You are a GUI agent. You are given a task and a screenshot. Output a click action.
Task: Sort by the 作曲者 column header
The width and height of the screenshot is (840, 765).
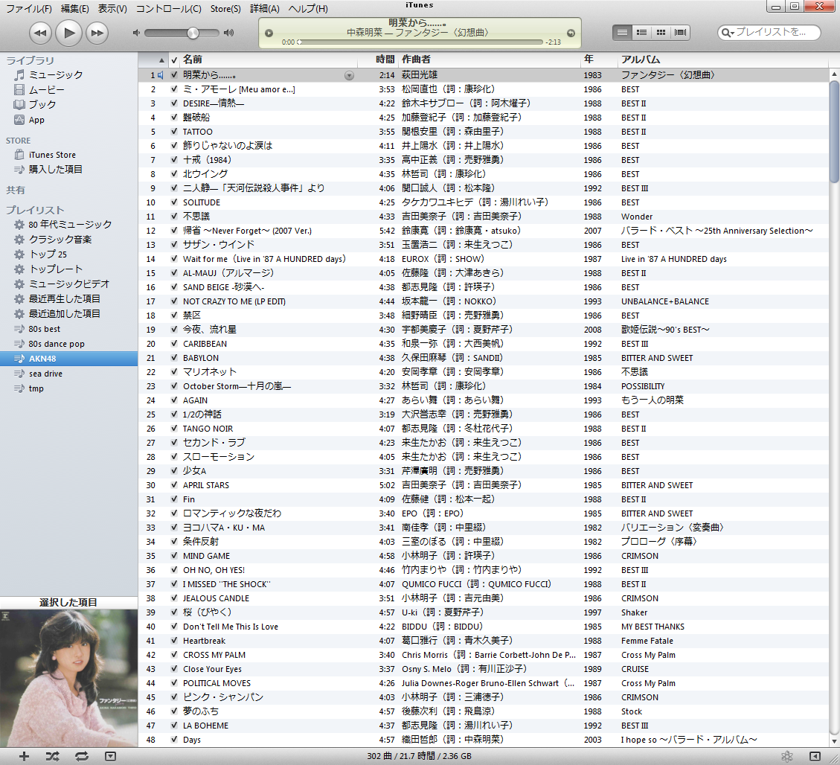click(x=490, y=60)
